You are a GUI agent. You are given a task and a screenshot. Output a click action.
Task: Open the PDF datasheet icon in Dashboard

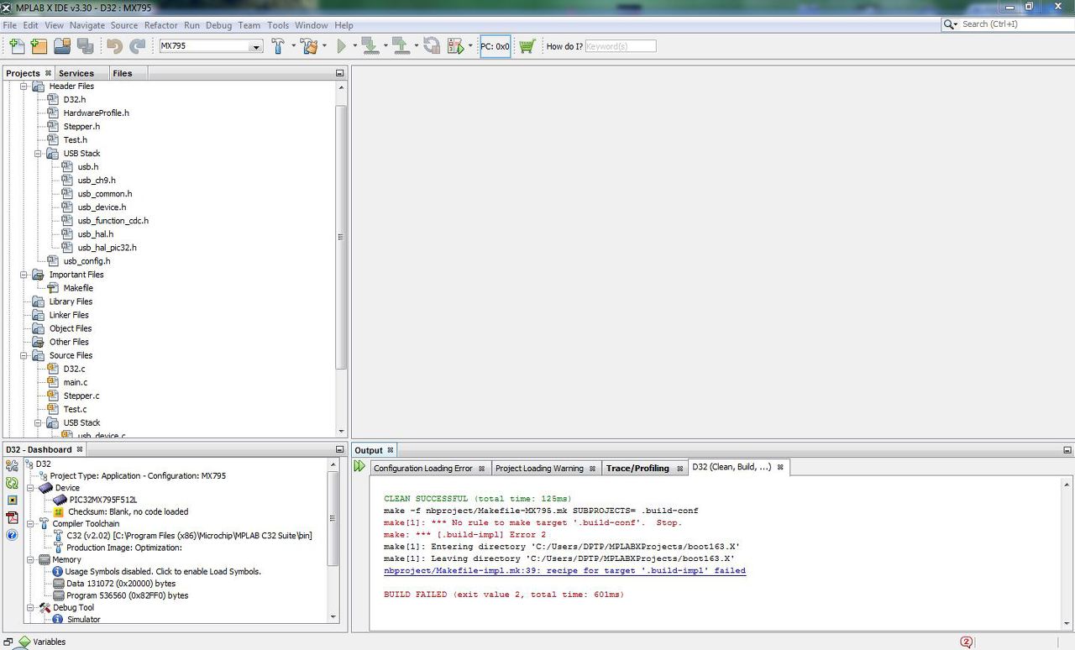coord(12,517)
